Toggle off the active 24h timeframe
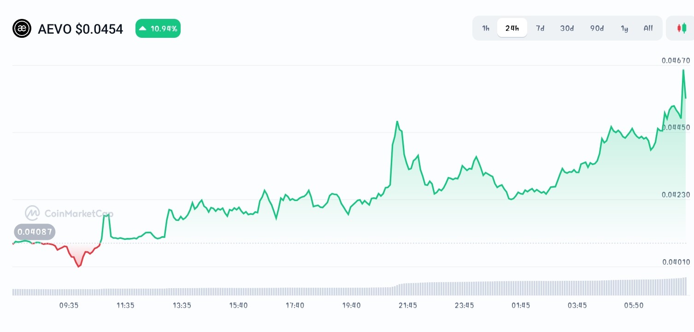This screenshot has width=694, height=332. [512, 28]
